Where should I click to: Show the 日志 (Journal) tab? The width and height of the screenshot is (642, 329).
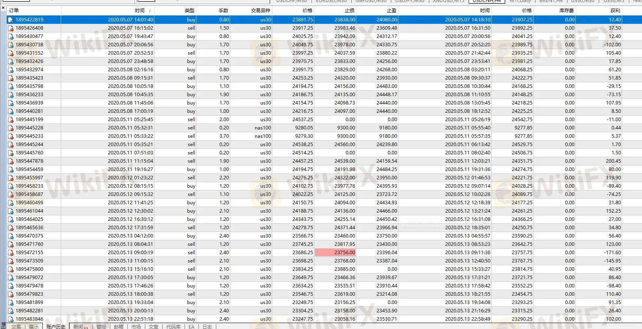[207, 327]
